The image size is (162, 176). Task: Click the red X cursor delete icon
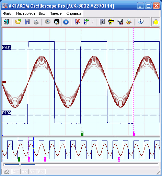pyautogui.click(x=77, y=22)
